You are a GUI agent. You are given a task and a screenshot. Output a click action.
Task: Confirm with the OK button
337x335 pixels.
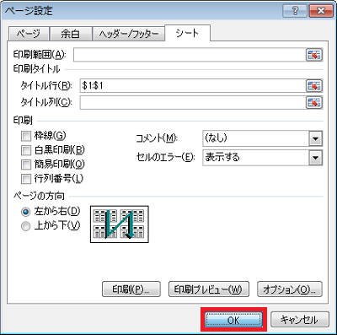pyautogui.click(x=233, y=320)
